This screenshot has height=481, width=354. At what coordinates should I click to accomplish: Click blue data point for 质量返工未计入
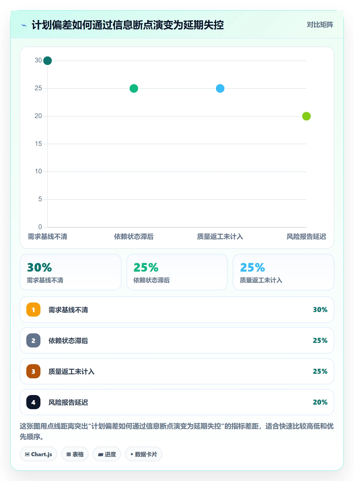(220, 89)
